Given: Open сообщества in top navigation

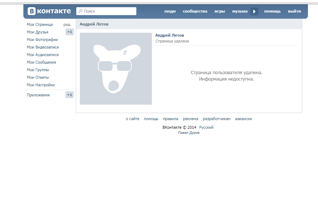Looking at the screenshot, I should pos(195,12).
